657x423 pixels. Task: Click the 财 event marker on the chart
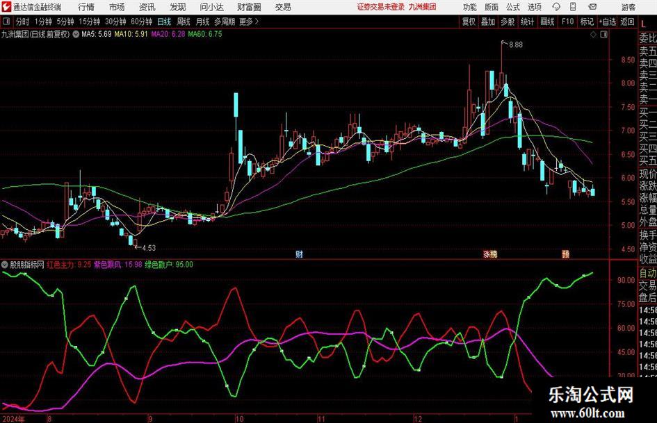[299, 254]
